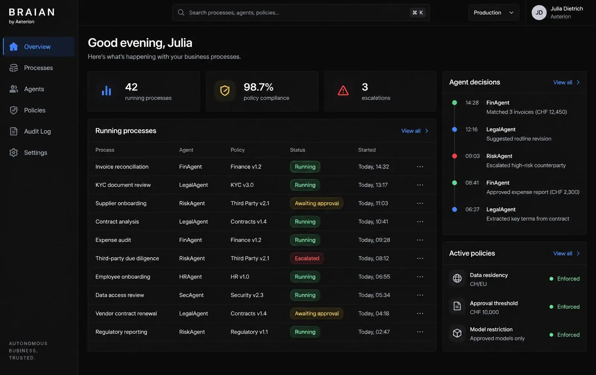This screenshot has width=596, height=375.
Task: Click the search processes, agents, policies field
Action: (x=301, y=13)
